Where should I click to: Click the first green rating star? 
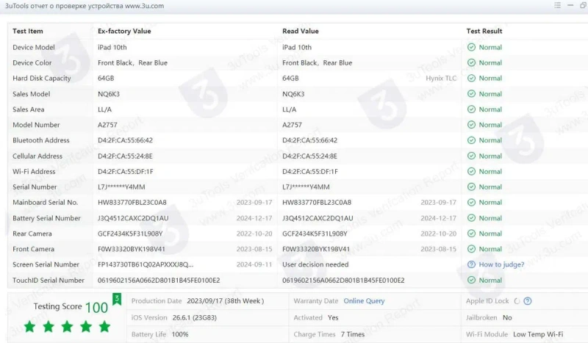click(x=29, y=327)
